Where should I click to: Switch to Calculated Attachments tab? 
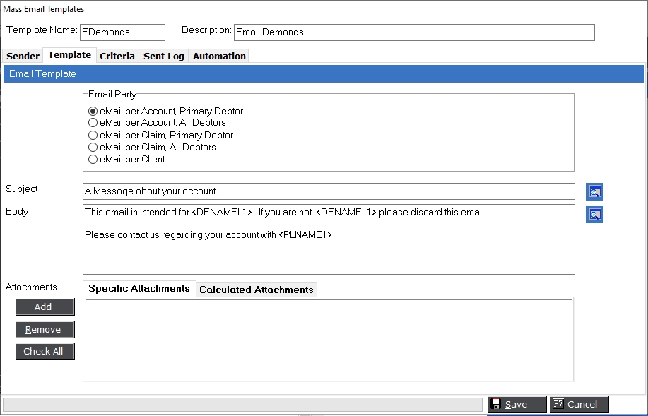click(x=256, y=290)
